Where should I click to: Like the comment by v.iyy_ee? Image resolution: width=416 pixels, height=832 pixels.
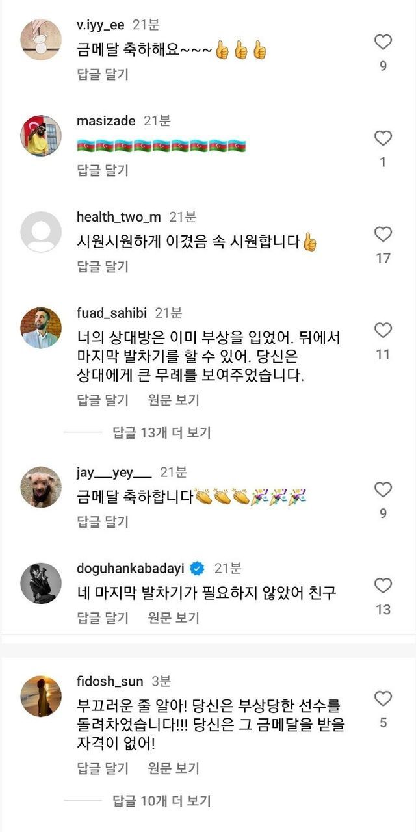[383, 42]
